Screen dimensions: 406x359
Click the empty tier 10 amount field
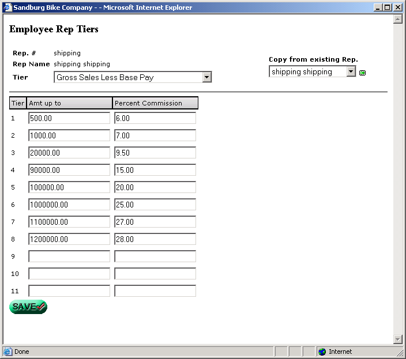(x=69, y=274)
